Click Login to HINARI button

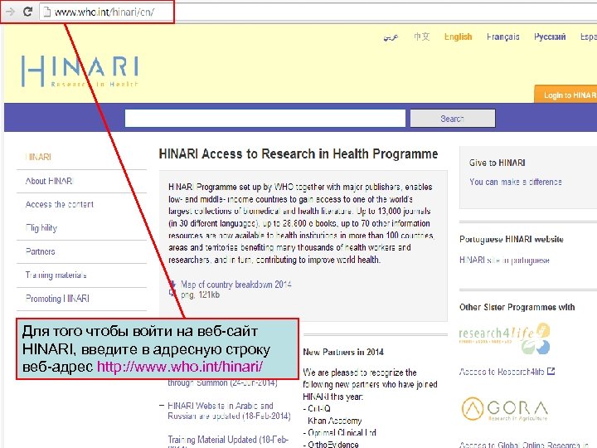click(565, 95)
